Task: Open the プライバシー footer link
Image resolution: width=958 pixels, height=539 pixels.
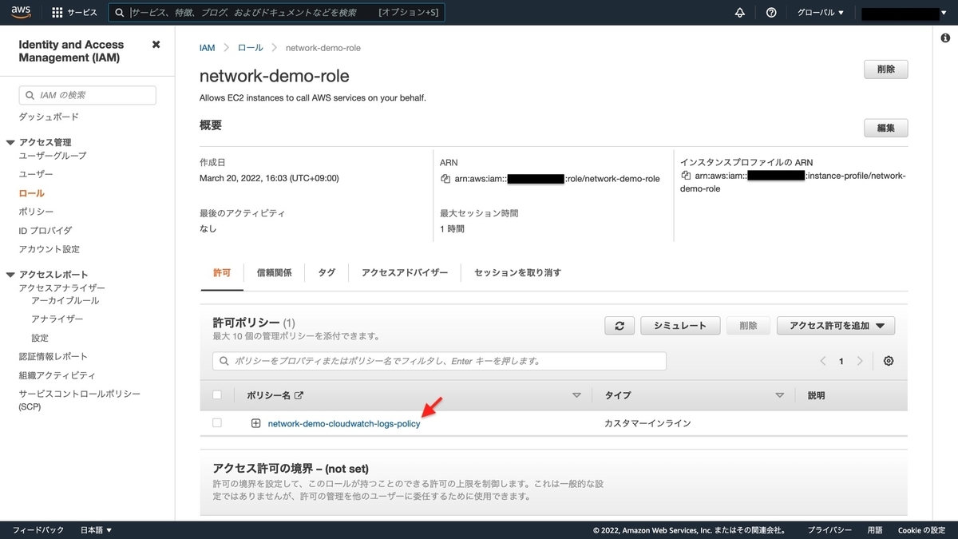Action: pos(829,530)
